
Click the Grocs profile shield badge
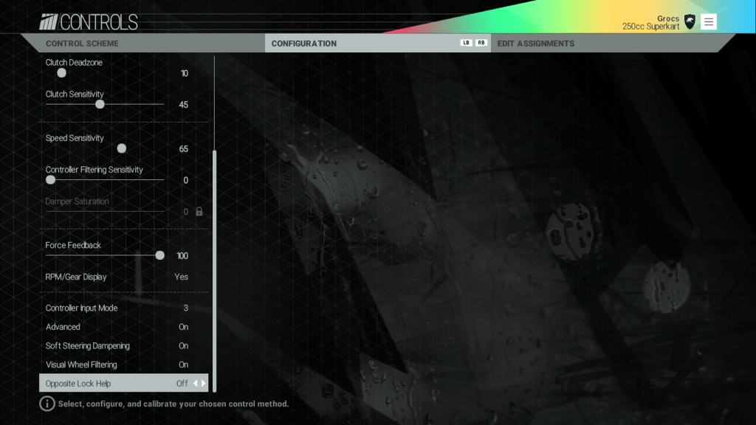(689, 21)
